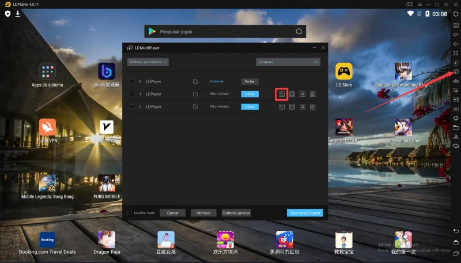The image size is (461, 263).
Task: Click the Criar novo/Copiar button
Action: pyautogui.click(x=305, y=213)
